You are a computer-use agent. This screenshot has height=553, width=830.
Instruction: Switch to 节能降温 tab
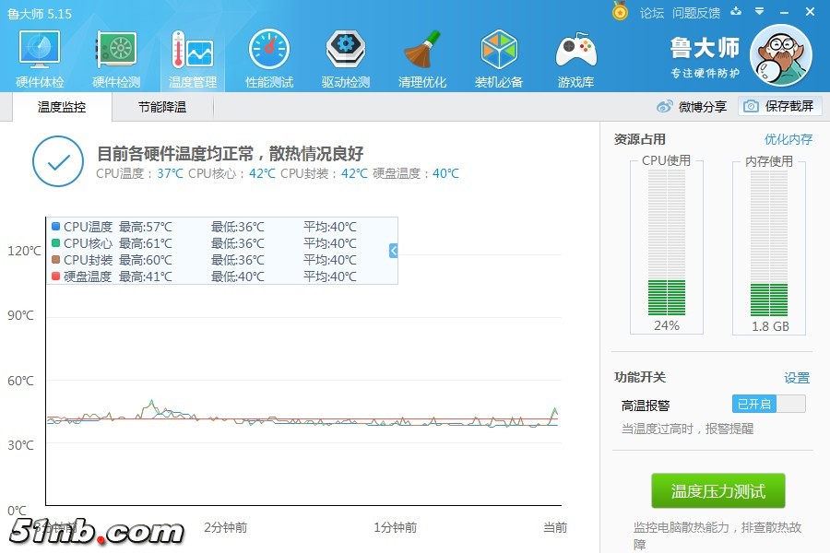tap(162, 107)
